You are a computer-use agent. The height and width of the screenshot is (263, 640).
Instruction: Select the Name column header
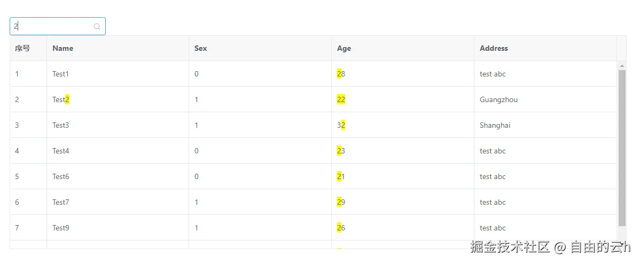coord(118,48)
